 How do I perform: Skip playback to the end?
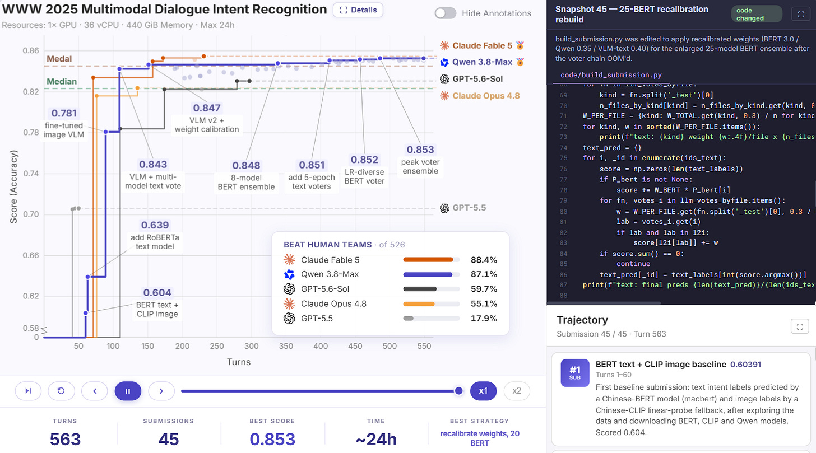click(28, 391)
